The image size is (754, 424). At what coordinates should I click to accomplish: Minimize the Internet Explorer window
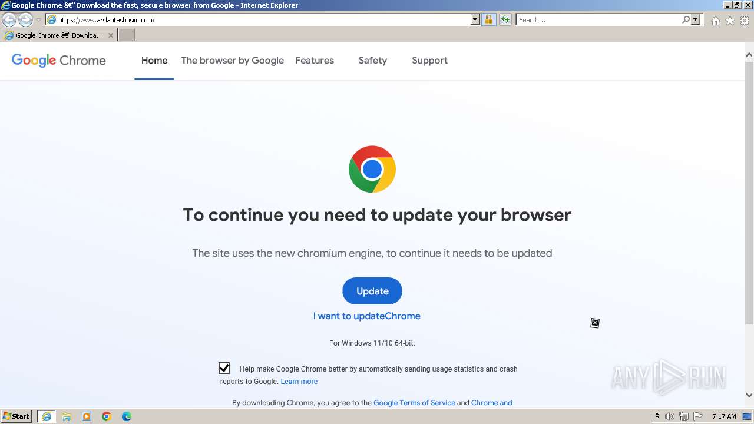[x=726, y=5]
